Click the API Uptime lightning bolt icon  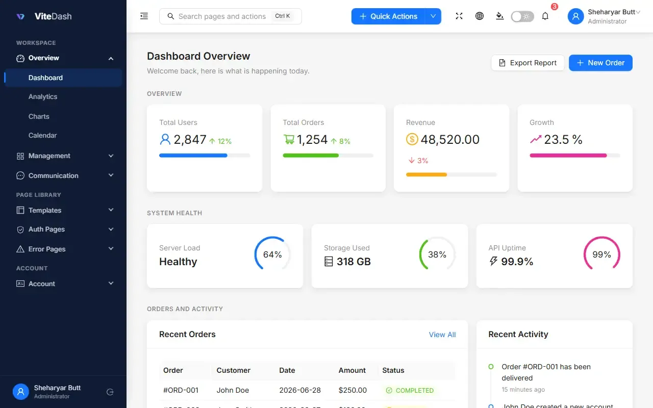pos(493,262)
